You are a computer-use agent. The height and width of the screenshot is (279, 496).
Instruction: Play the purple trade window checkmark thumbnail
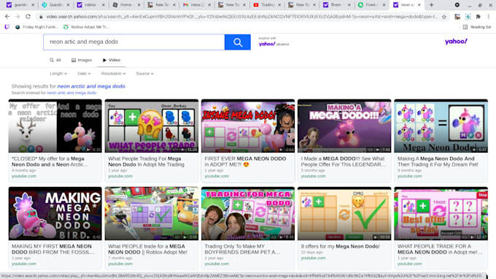(x=152, y=213)
